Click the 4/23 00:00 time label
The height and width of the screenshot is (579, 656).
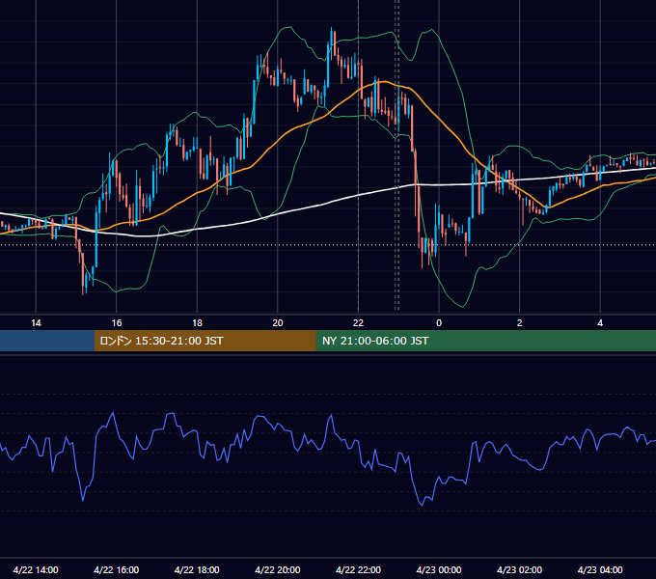click(x=439, y=569)
